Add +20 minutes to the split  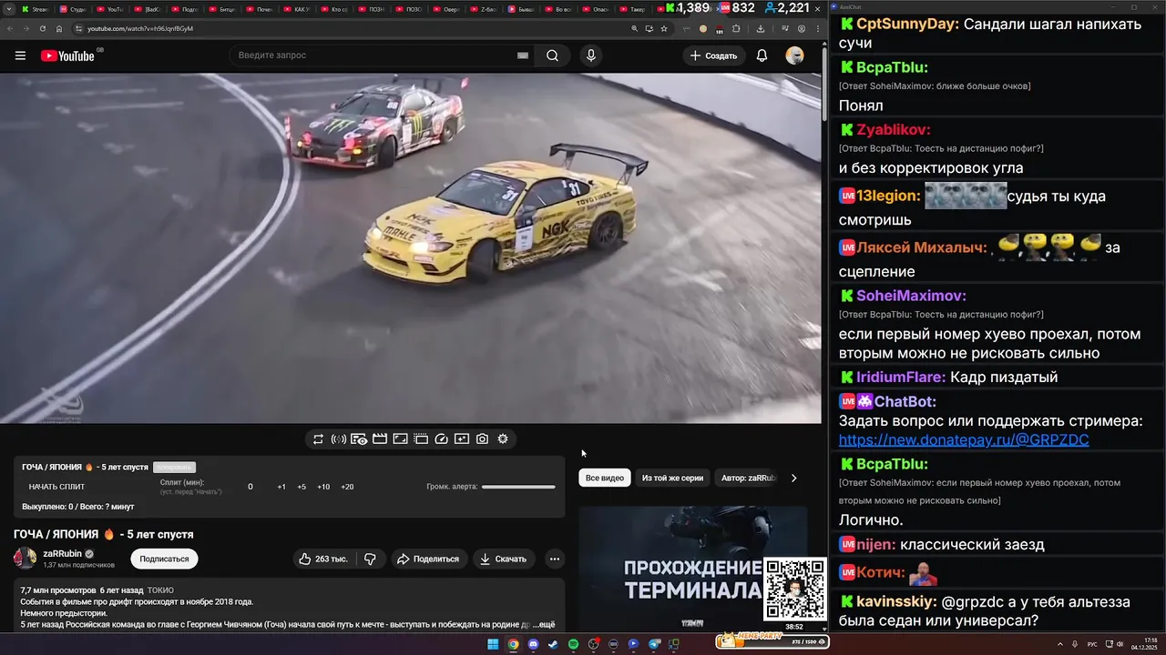click(347, 487)
